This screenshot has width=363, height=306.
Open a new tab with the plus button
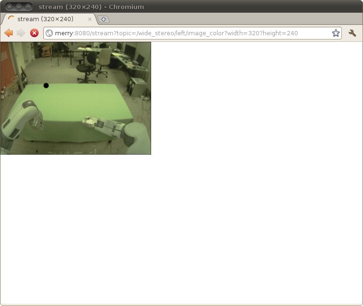pyautogui.click(x=104, y=19)
